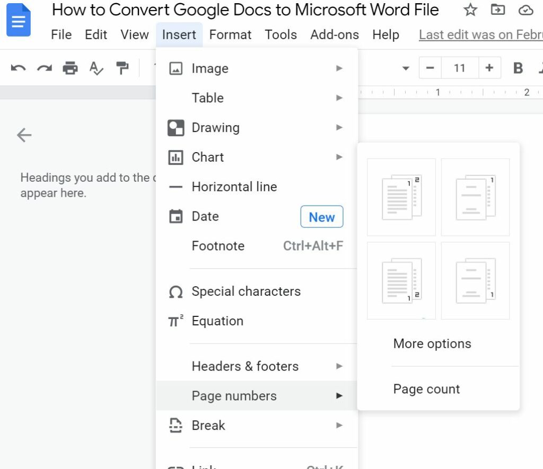Increase font size with plus button

pos(489,68)
